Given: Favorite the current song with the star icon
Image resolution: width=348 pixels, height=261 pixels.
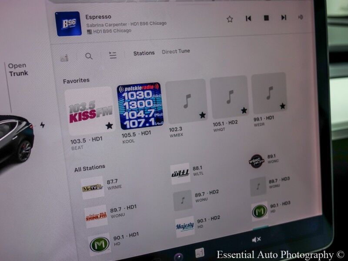Looking at the screenshot, I should click(x=230, y=19).
